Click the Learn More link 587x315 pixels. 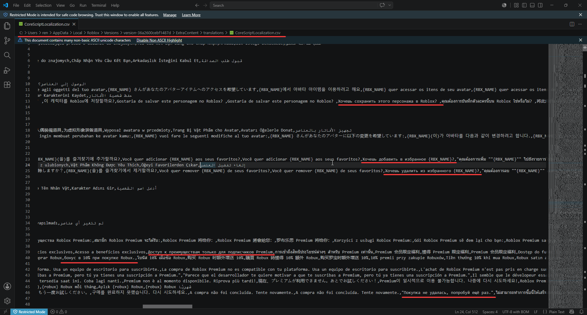[191, 15]
